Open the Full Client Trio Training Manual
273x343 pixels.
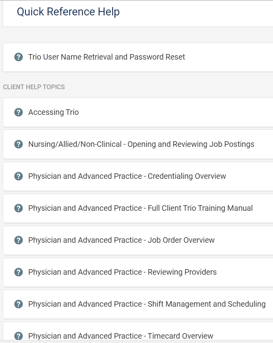(140, 208)
